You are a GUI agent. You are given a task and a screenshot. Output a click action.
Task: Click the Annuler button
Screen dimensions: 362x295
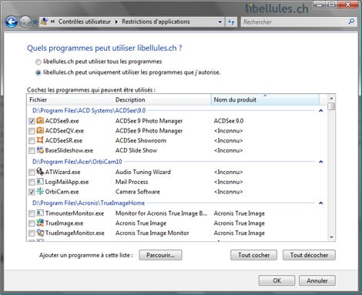[317, 280]
